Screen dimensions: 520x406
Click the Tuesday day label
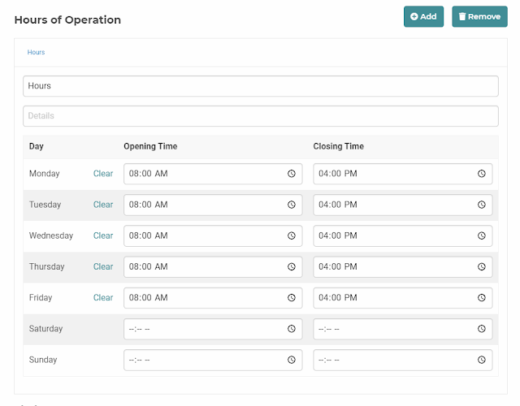[45, 205]
